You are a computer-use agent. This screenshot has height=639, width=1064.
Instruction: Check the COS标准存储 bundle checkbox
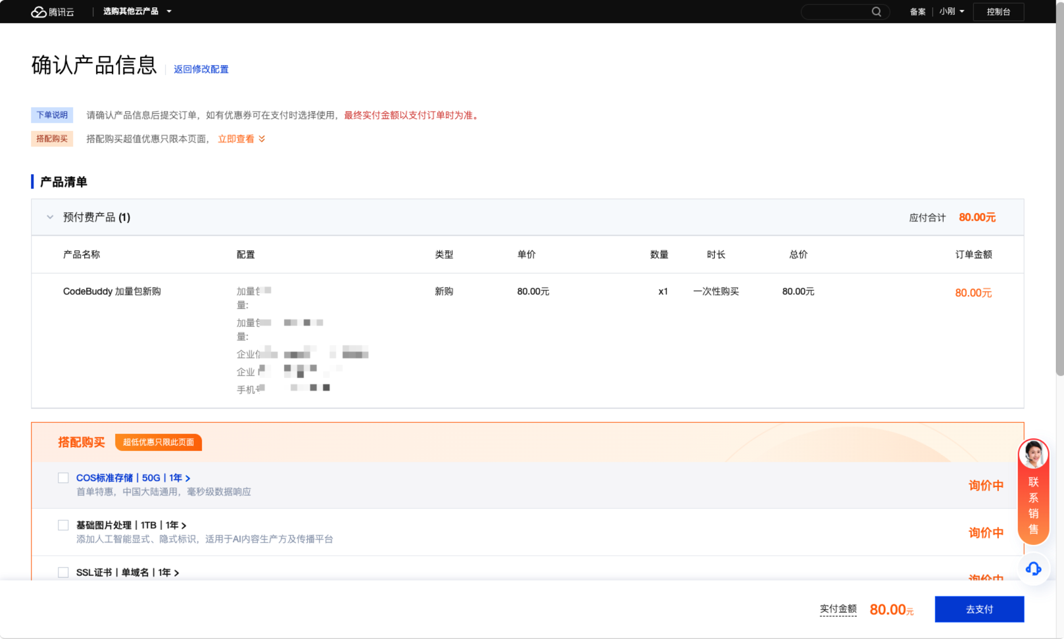tap(63, 478)
